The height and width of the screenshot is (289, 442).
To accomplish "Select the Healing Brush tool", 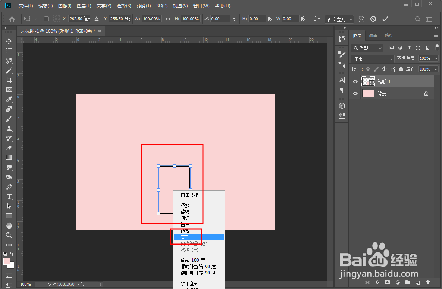I will click(9, 109).
